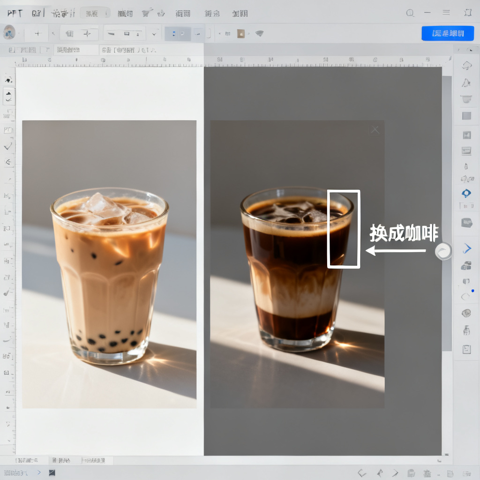Click the circled left-arrow icon in the left toolbar

click(x=8, y=162)
